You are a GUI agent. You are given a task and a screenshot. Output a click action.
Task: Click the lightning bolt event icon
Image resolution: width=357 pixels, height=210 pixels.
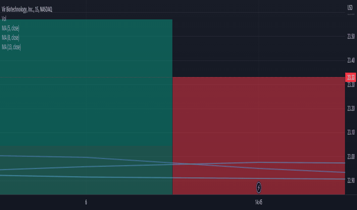tap(259, 187)
